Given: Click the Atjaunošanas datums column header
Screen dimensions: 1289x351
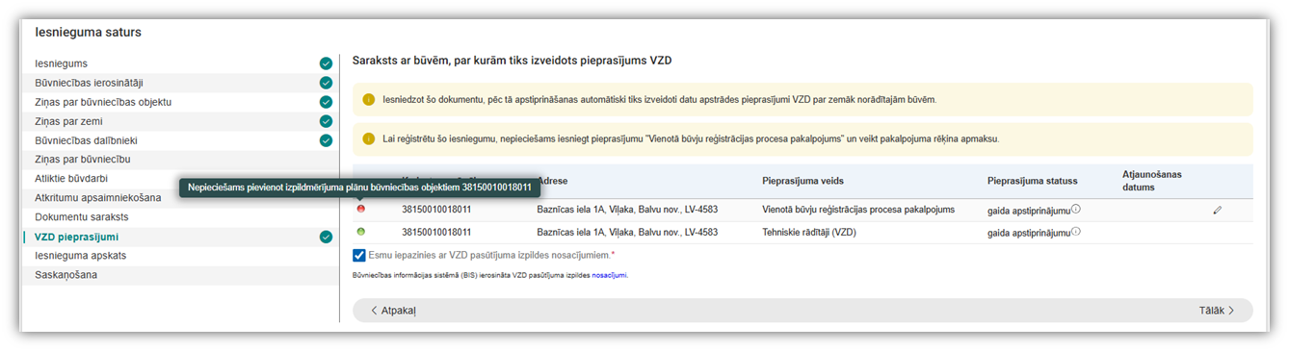Looking at the screenshot, I should [x=1151, y=181].
